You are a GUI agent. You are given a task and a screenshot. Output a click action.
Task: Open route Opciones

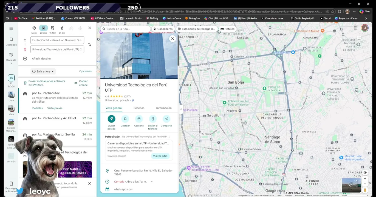(x=85, y=71)
